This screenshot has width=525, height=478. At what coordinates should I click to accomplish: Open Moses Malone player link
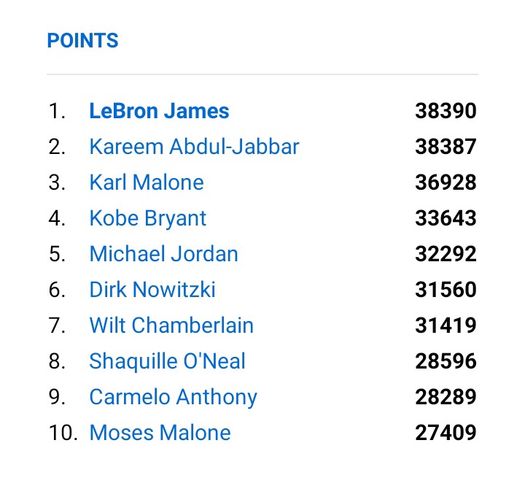[x=160, y=433]
